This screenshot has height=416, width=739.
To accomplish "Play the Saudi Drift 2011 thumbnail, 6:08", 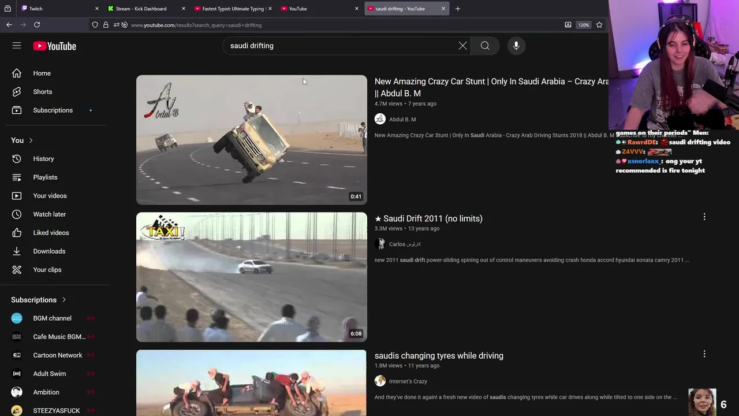I will [252, 277].
